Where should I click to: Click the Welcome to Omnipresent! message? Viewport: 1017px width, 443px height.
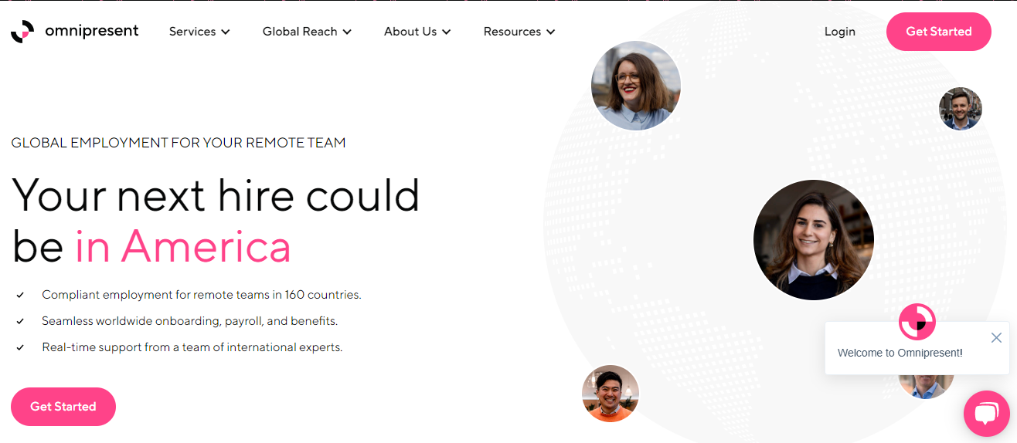(900, 353)
